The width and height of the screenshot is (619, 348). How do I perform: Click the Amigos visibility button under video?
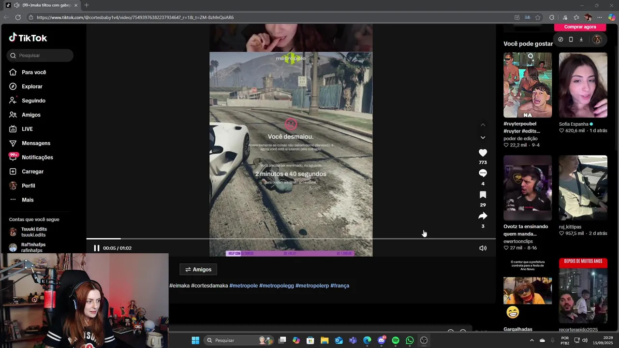point(198,270)
